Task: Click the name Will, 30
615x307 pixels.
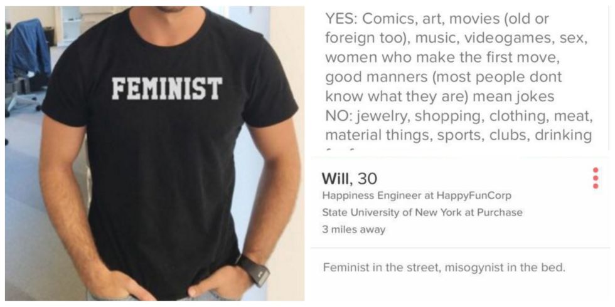Action: click(349, 179)
